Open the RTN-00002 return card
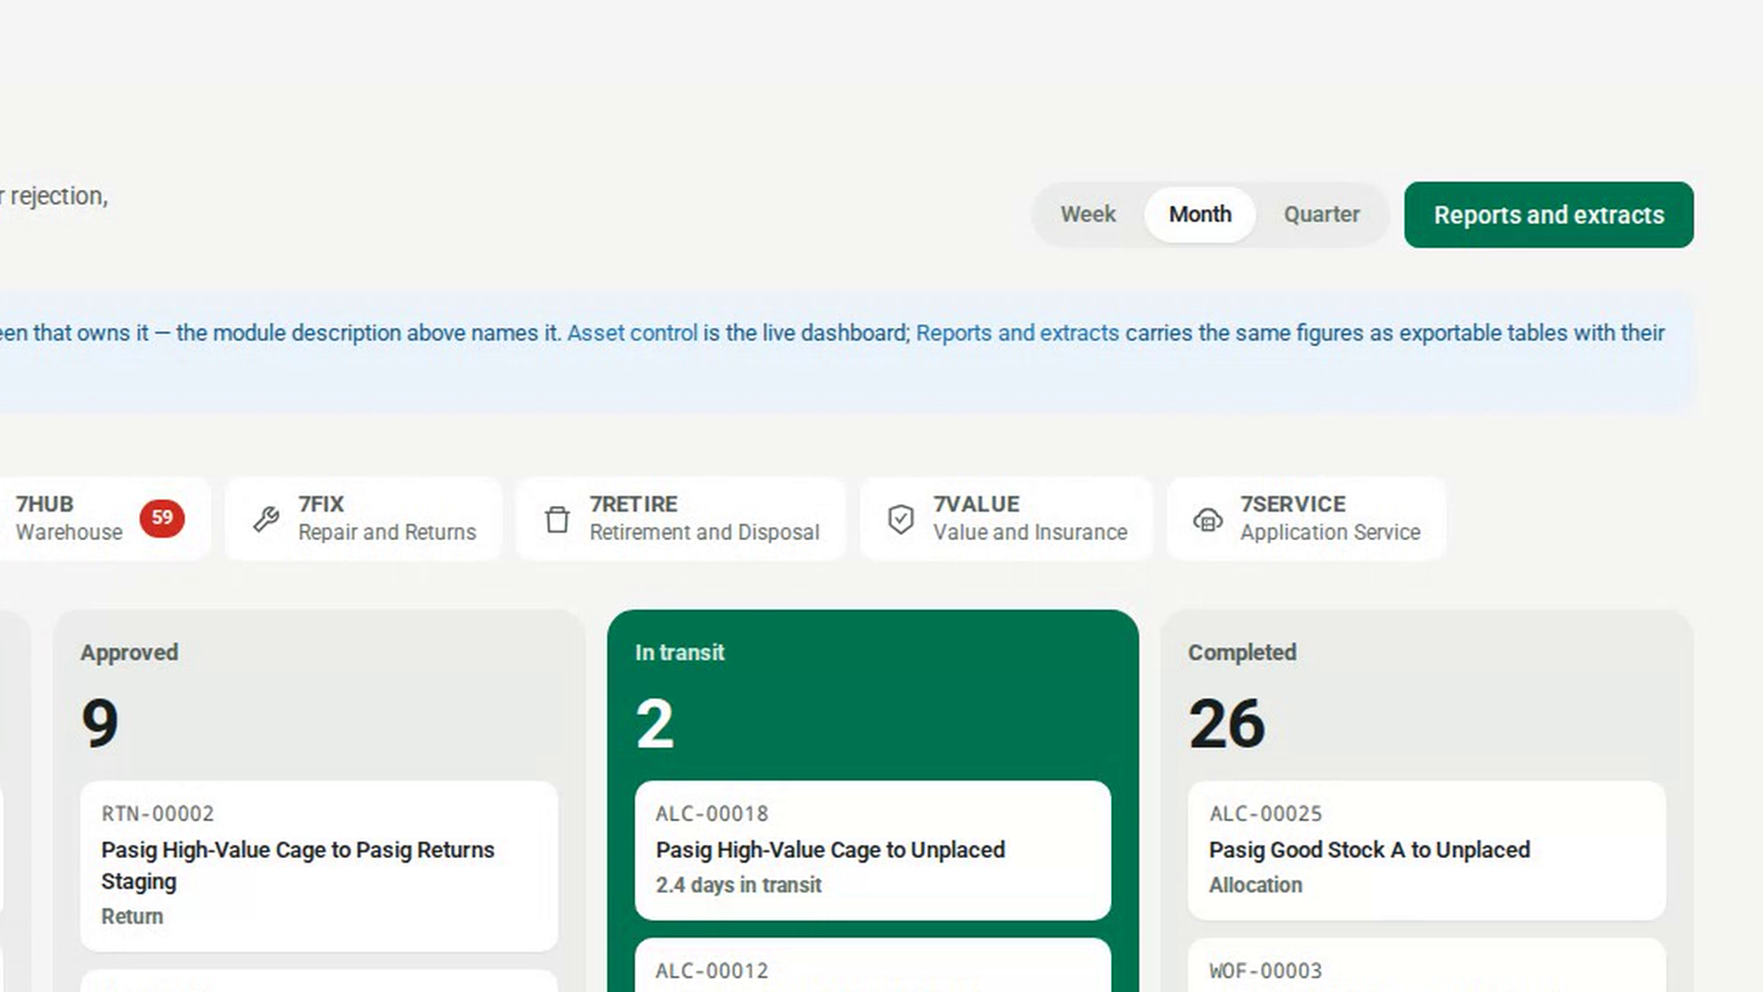Image resolution: width=1763 pixels, height=992 pixels. (x=319, y=865)
